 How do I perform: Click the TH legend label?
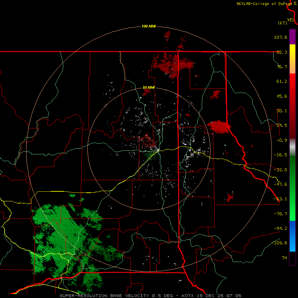[284, 258]
